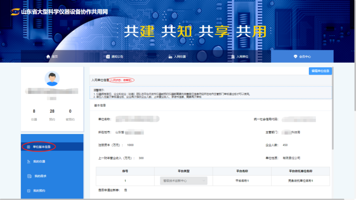The height and width of the screenshot is (200, 356).
Task: Click the 入网单位 building icon in navbar
Action: [233, 56]
